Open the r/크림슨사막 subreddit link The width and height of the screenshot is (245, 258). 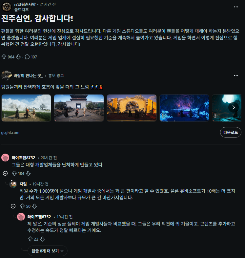(25, 5)
